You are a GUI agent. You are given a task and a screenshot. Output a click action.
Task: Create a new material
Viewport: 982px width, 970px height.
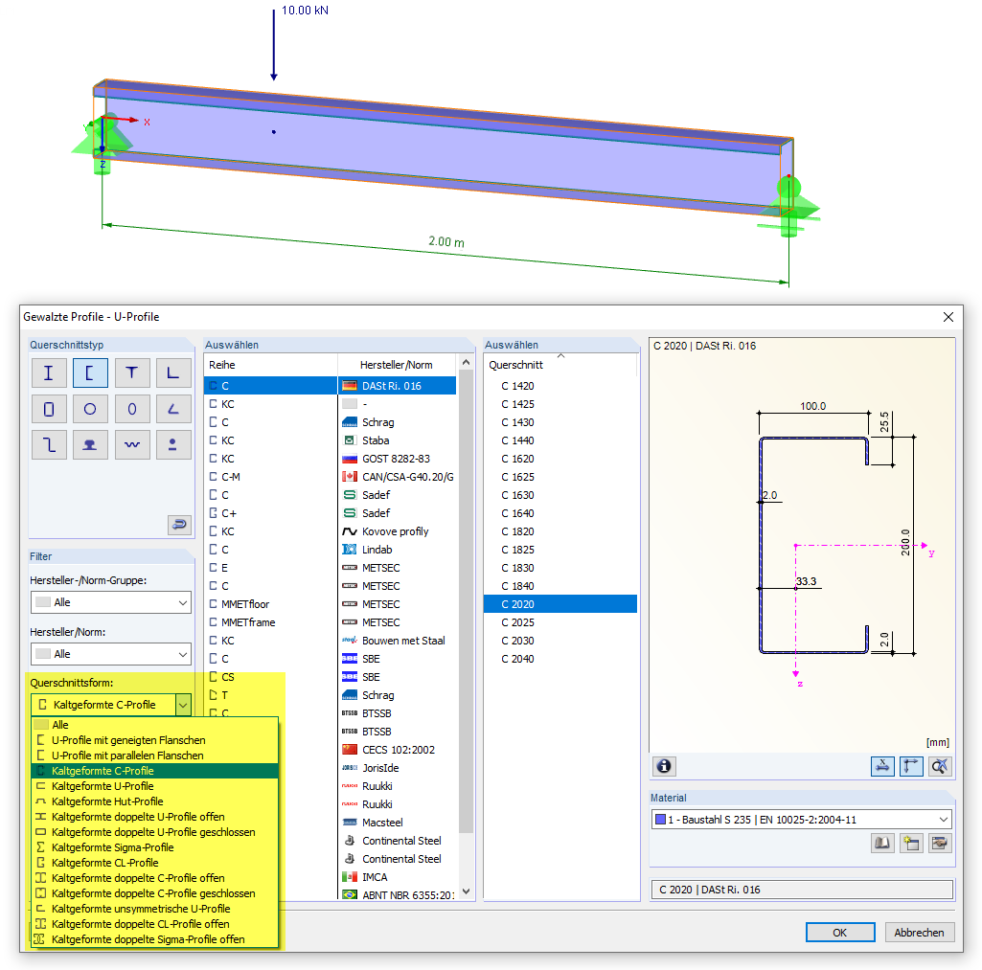tap(911, 843)
